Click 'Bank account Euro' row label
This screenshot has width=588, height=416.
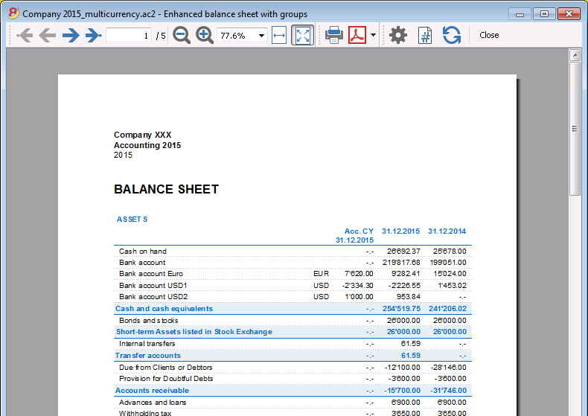coord(151,274)
